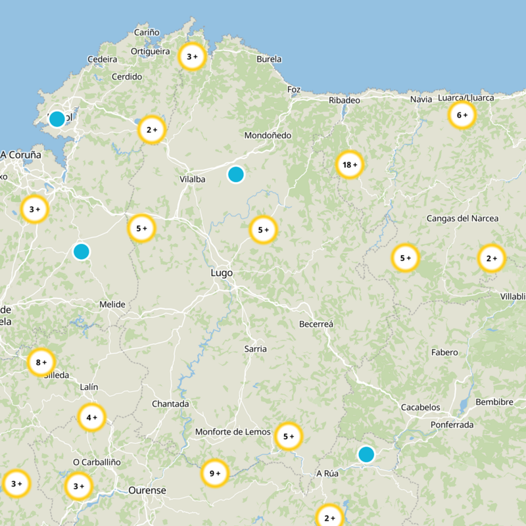Open the 5 + cluster west of Lugo

pos(141,228)
